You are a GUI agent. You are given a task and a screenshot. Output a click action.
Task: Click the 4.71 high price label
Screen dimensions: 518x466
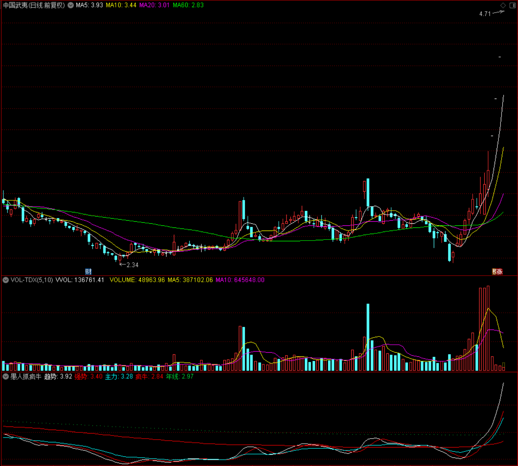(485, 14)
